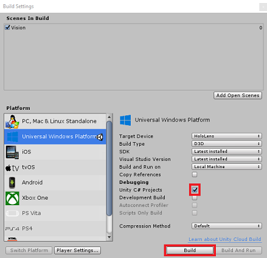Select the Xbox One platform
The height and width of the screenshot is (258, 267).
click(x=55, y=198)
